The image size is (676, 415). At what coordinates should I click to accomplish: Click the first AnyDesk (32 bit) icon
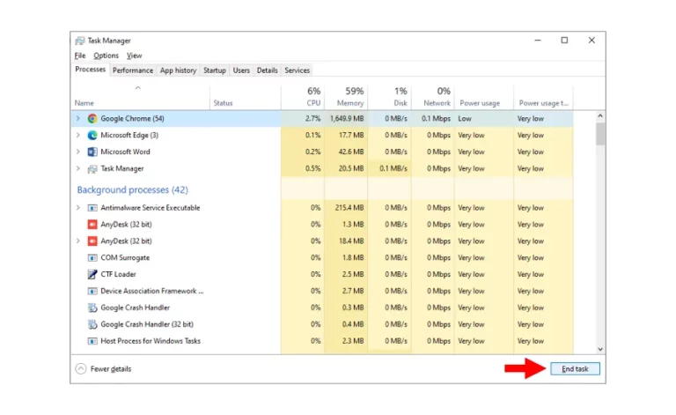92,225
